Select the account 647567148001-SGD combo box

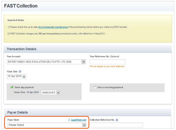point(46,62)
